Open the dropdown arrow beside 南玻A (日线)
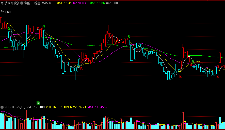The height and width of the screenshot is (130, 225). click(22, 3)
